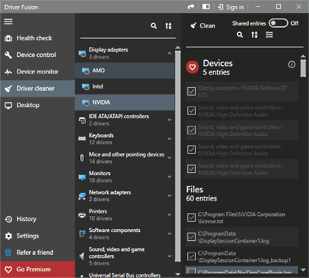
Task: Click the share arrow icon in title bar
Action: tap(191, 7)
